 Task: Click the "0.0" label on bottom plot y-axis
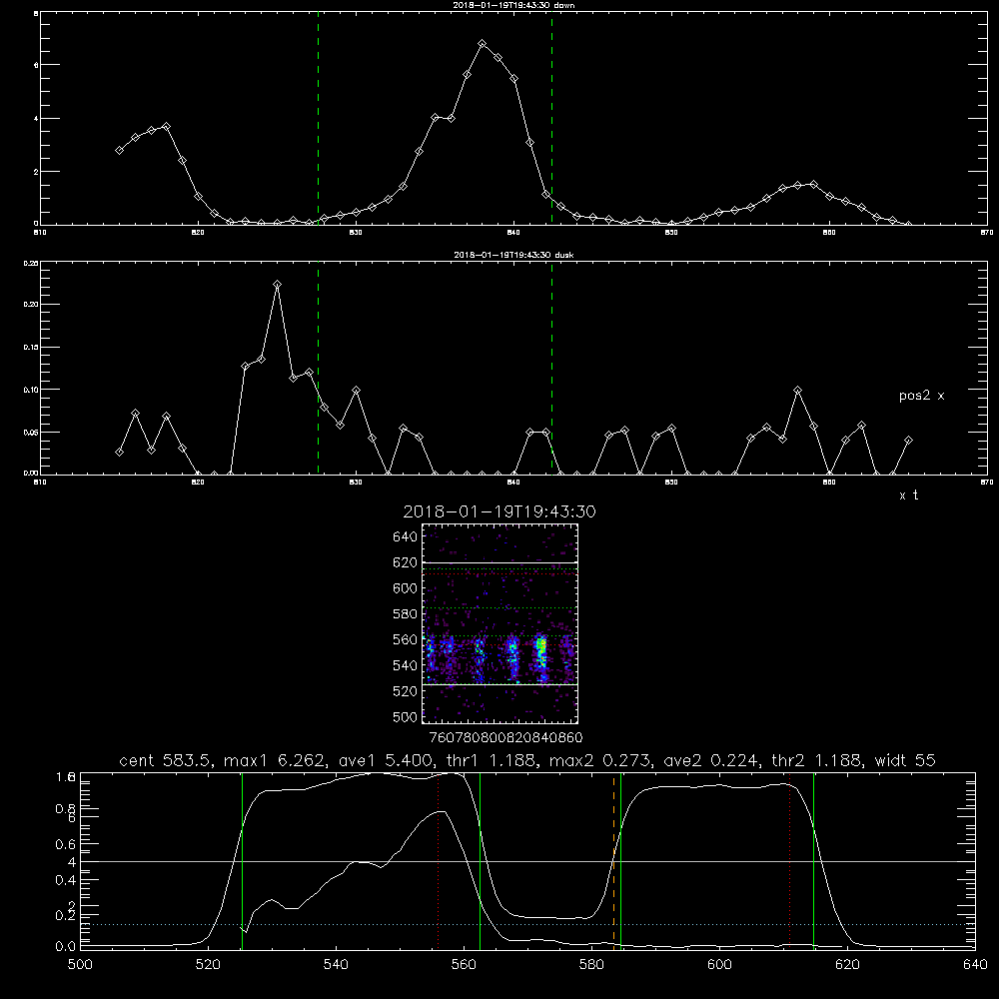pyautogui.click(x=66, y=947)
